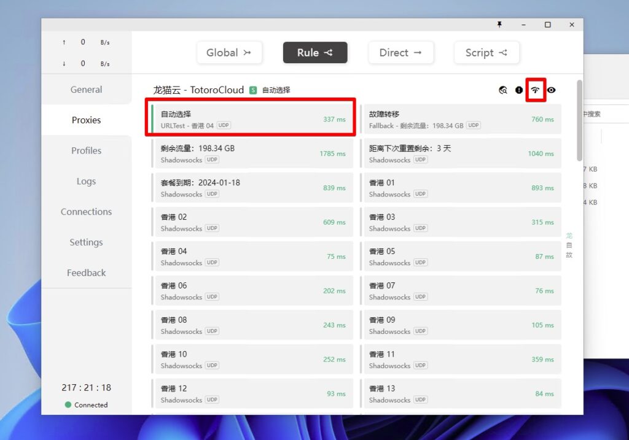Screen dimensions: 629x440
Task: Click the latency speed test icon
Action: [x=536, y=90]
